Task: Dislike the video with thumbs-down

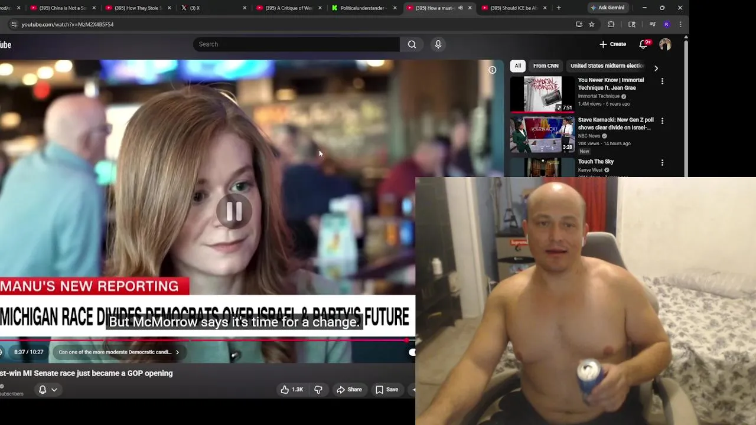Action: 318,390
